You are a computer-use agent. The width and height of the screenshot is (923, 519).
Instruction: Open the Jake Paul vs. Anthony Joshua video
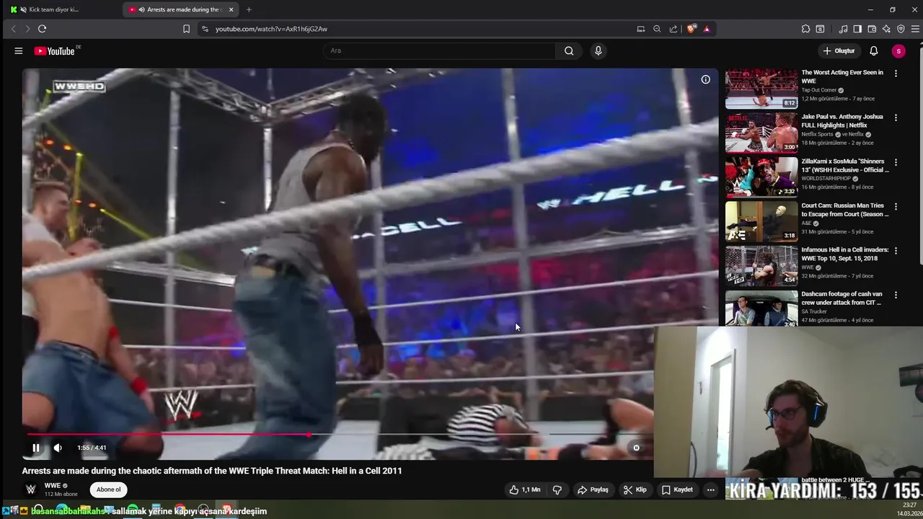(x=842, y=121)
